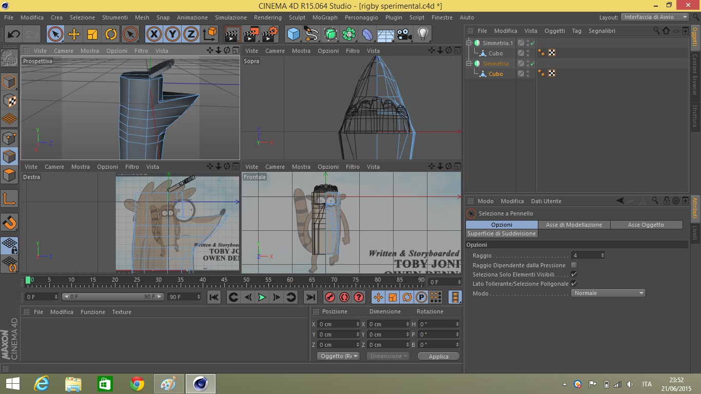This screenshot has width=701, height=394.
Task: Click the light bulb Light icon
Action: tap(422, 34)
